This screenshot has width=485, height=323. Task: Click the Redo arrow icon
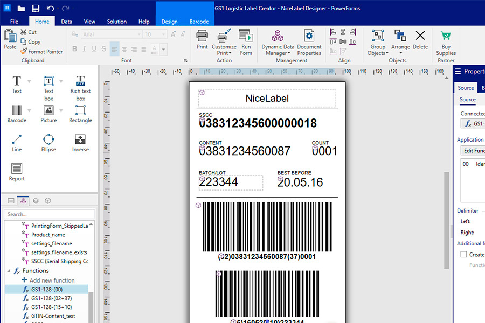tap(65, 9)
